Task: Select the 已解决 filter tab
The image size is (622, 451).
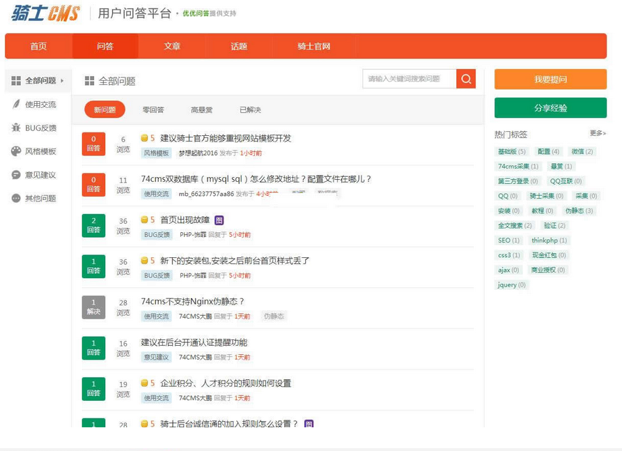Action: [250, 110]
